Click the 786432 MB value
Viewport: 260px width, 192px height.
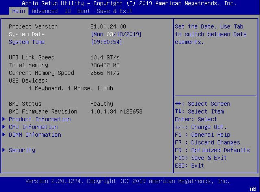point(105,65)
